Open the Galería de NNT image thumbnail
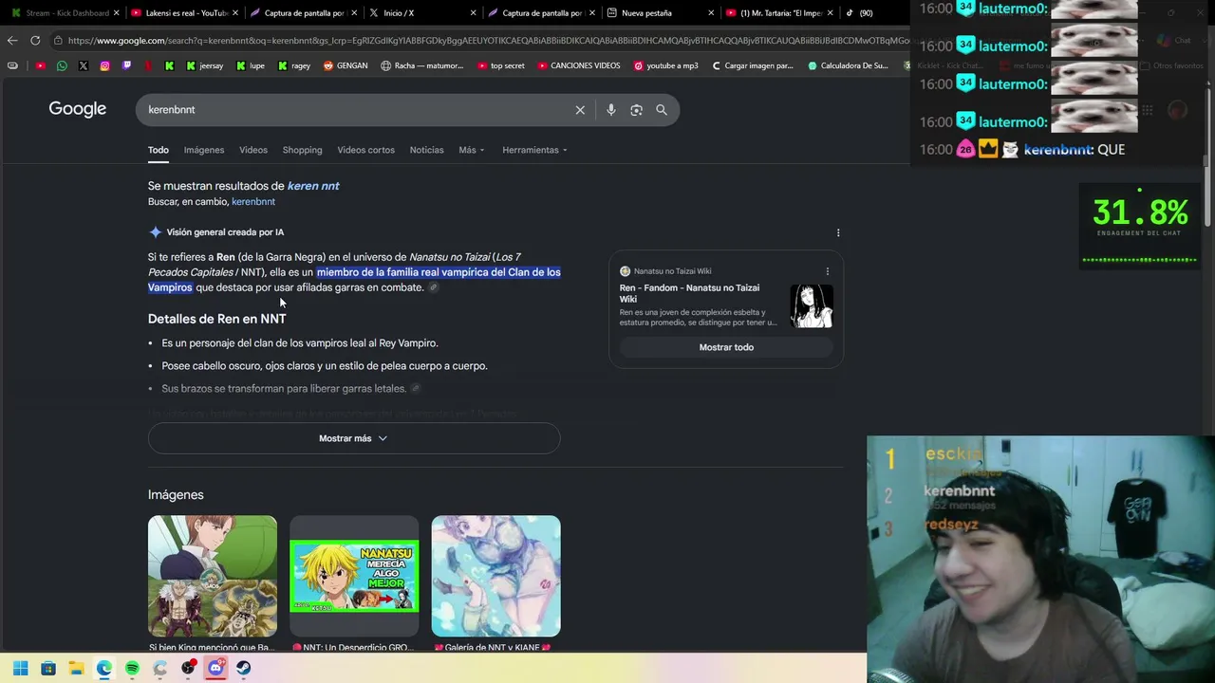The height and width of the screenshot is (683, 1215). pyautogui.click(x=495, y=576)
